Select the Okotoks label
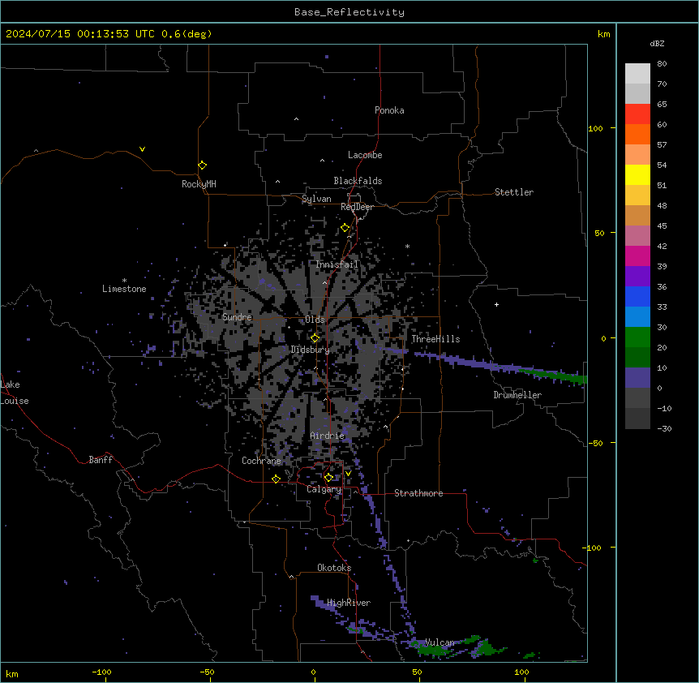The image size is (699, 683). 334,568
